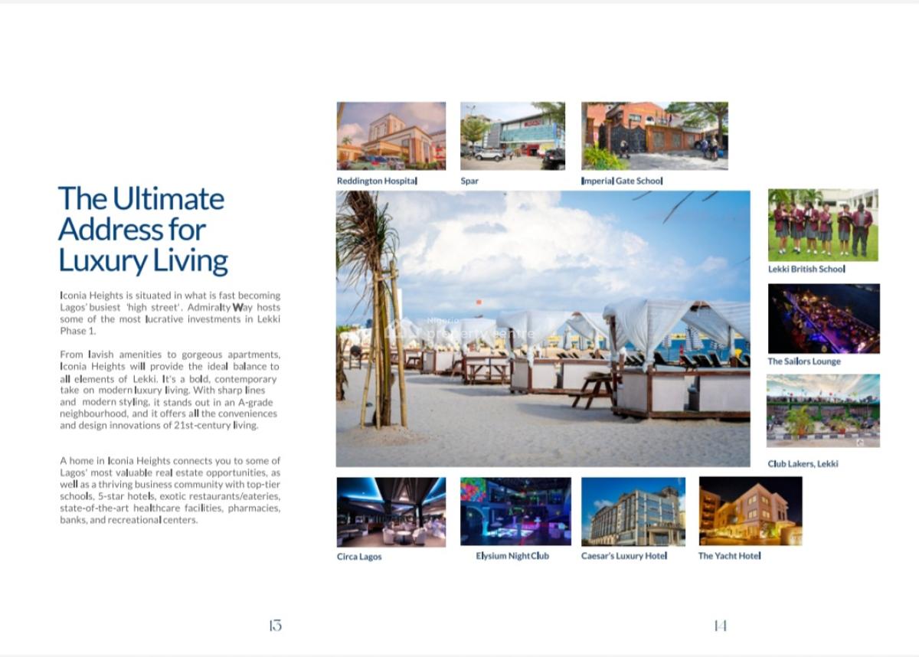919x657 pixels.
Task: Select 'The Sailors Lounge' caption
Action: [x=804, y=361]
